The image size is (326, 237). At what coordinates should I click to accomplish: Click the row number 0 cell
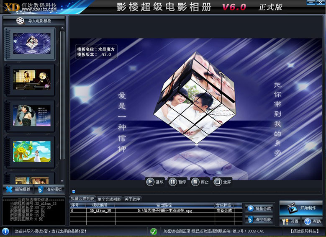click(x=78, y=211)
